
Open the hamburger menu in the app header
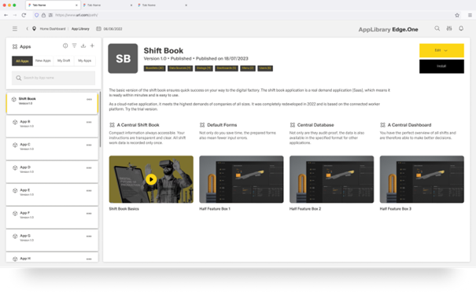pos(15,28)
